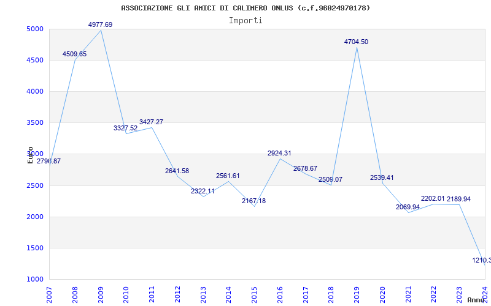Click the x-axis year 2008
The width and height of the screenshot is (491, 306).
pos(75,295)
